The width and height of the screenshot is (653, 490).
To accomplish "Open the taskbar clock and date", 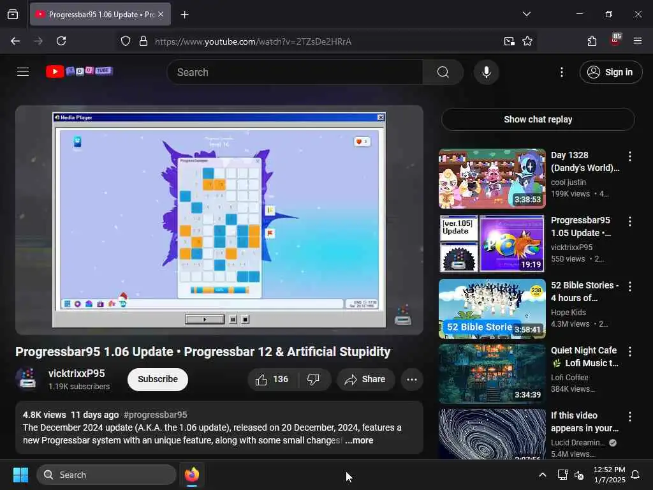I will click(609, 475).
